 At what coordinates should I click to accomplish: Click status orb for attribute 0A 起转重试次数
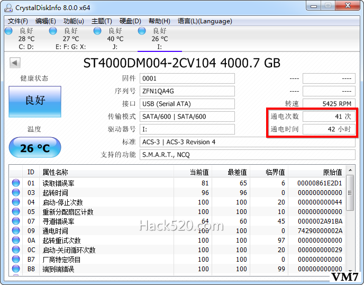(16, 240)
